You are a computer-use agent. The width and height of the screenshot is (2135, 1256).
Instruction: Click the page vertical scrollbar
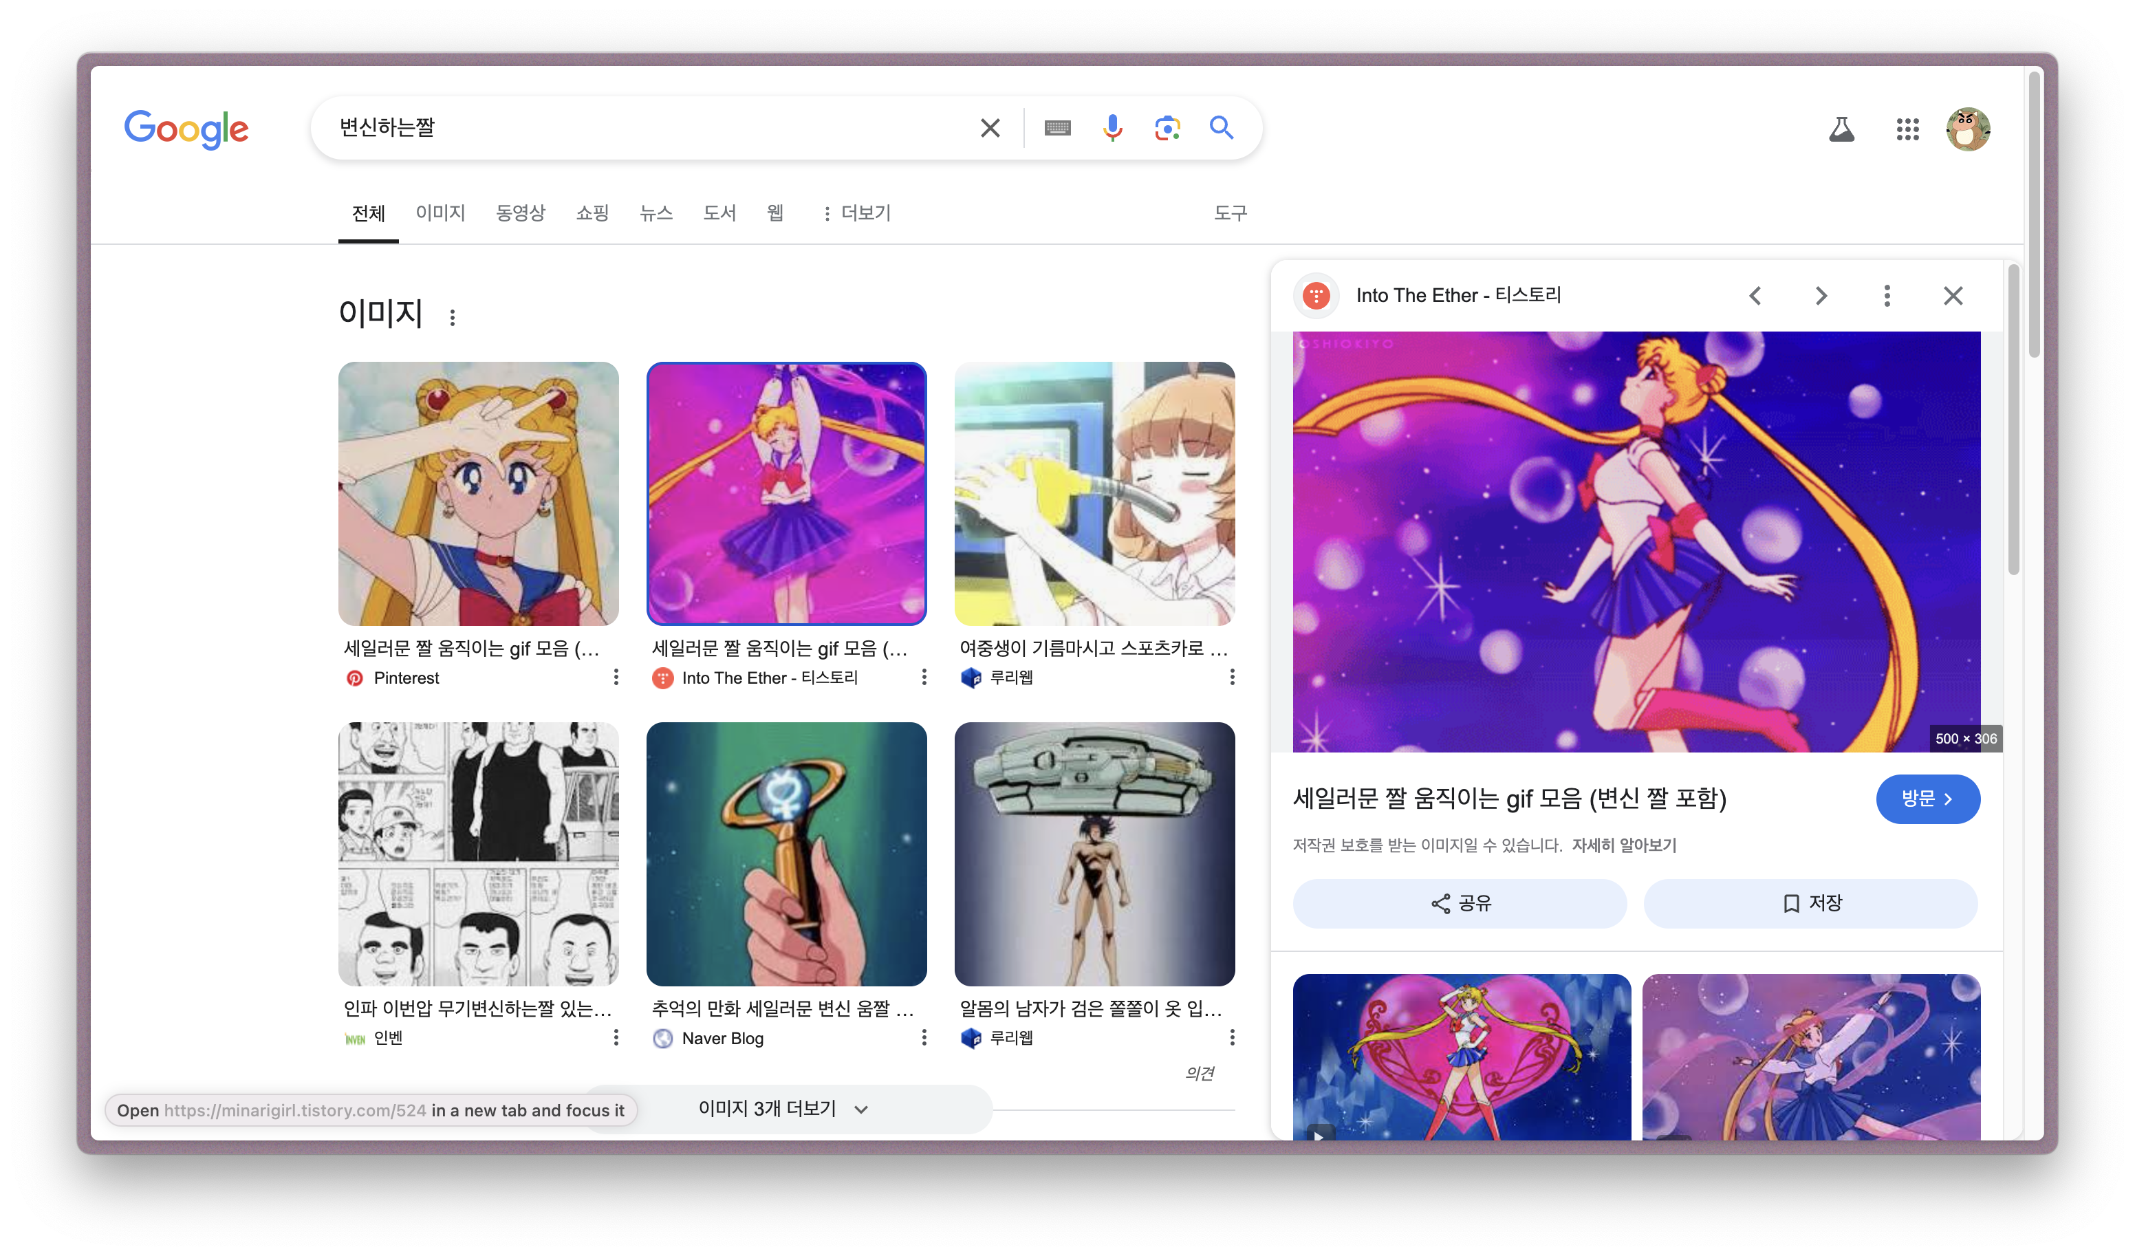click(2033, 215)
